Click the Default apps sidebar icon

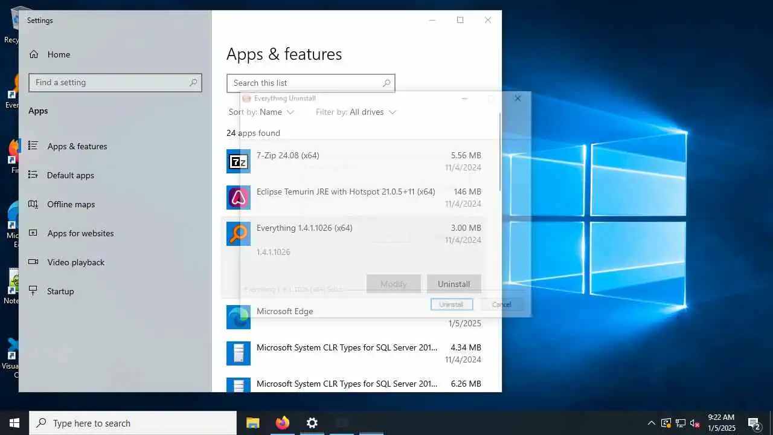point(33,175)
